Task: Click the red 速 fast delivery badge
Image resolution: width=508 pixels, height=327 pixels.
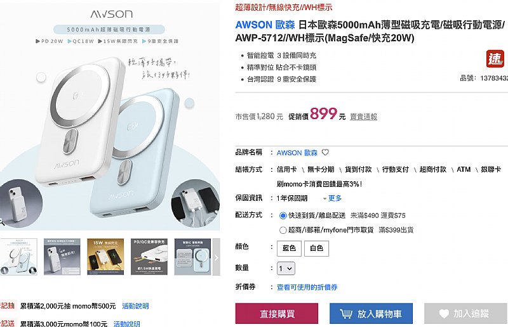Action: pos(495,58)
